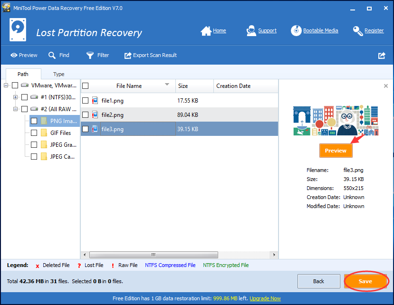Click the Back button
Screen dimensions: 394x305
point(318,281)
